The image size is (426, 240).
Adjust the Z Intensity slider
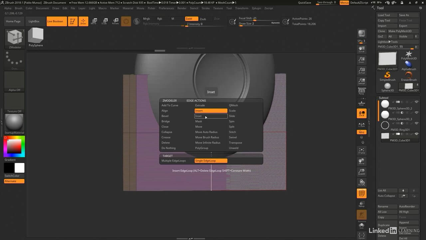203,24
